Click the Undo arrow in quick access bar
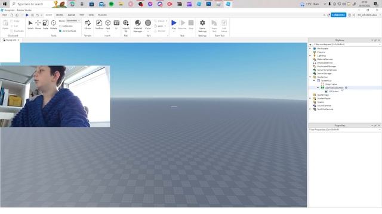 tap(38, 15)
